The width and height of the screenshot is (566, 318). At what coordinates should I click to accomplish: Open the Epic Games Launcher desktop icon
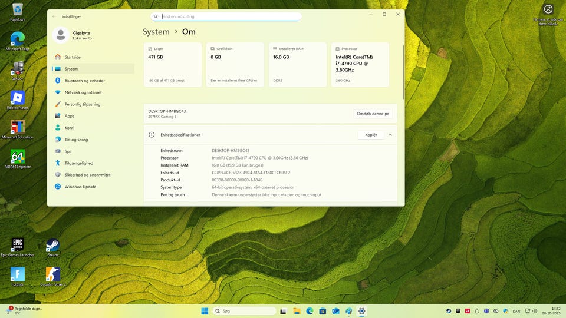[18, 245]
